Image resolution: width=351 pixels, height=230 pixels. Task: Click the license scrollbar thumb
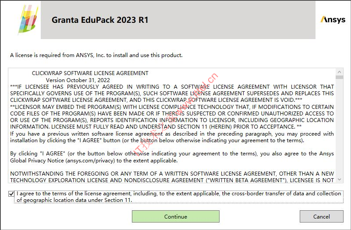point(339,77)
